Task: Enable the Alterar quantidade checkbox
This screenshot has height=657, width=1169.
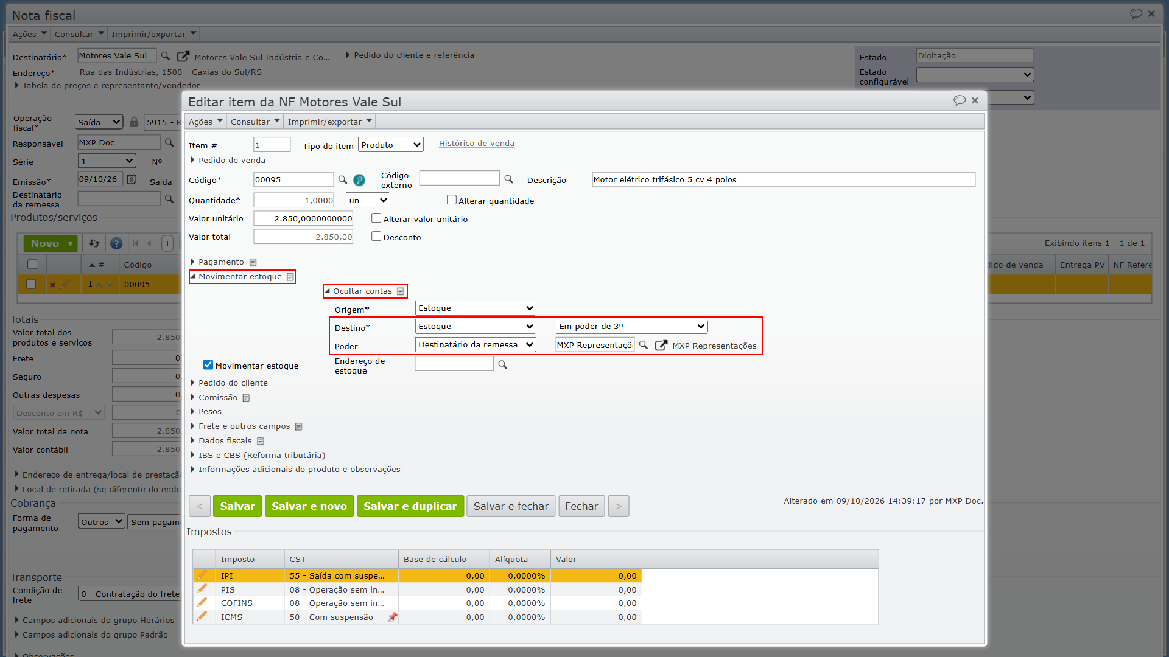Action: pyautogui.click(x=452, y=200)
